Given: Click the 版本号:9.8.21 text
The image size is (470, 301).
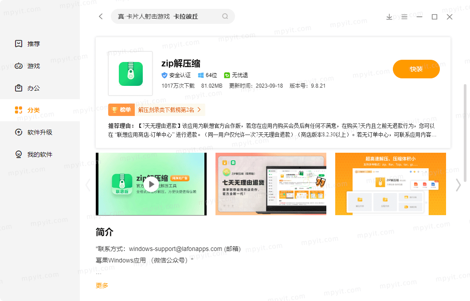Looking at the screenshot, I should (308, 86).
